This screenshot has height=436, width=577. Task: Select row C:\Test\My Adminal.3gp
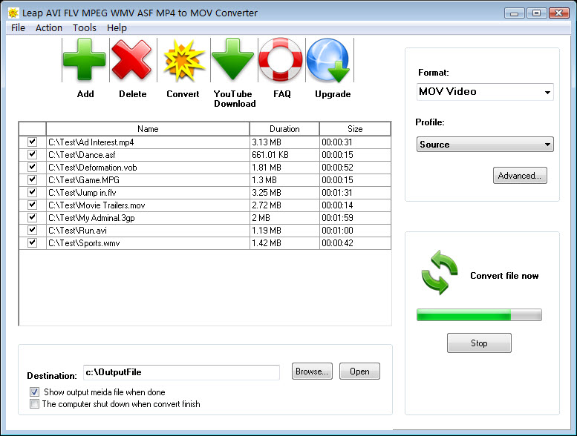[x=205, y=218]
